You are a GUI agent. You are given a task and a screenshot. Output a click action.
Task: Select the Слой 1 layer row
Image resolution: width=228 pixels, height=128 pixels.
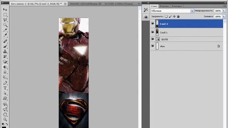pyautogui.click(x=187, y=32)
